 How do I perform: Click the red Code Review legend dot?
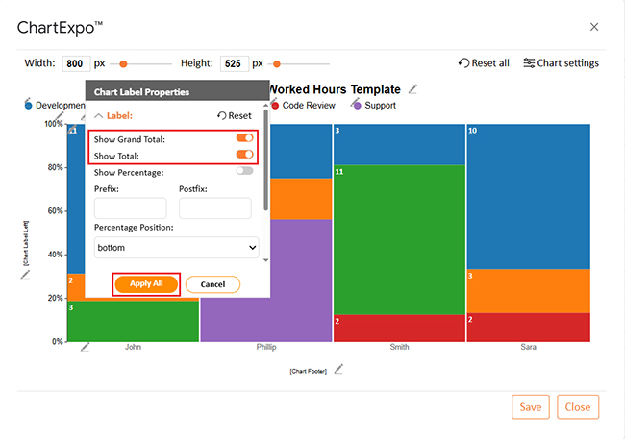pos(275,106)
